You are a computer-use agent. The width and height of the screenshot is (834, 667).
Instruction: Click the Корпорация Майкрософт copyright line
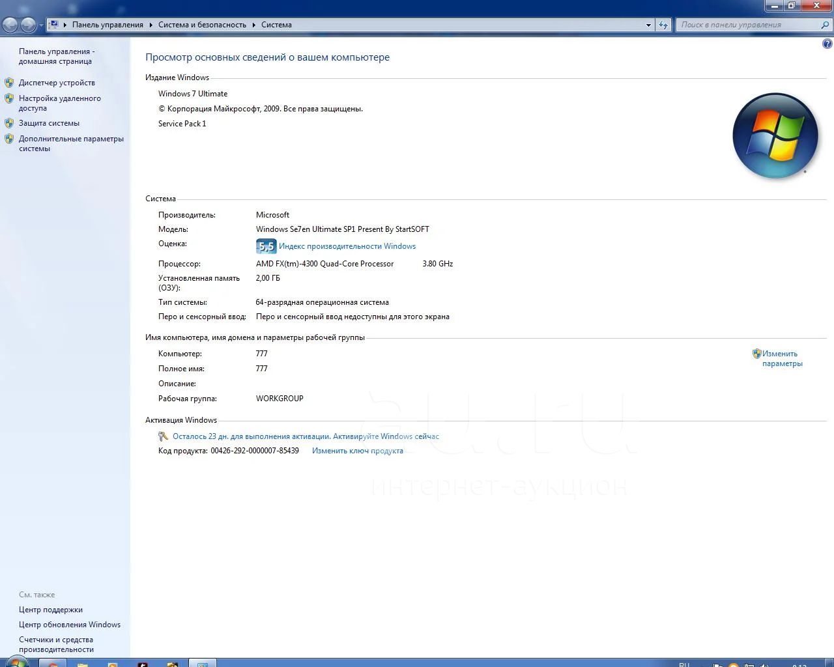click(261, 109)
